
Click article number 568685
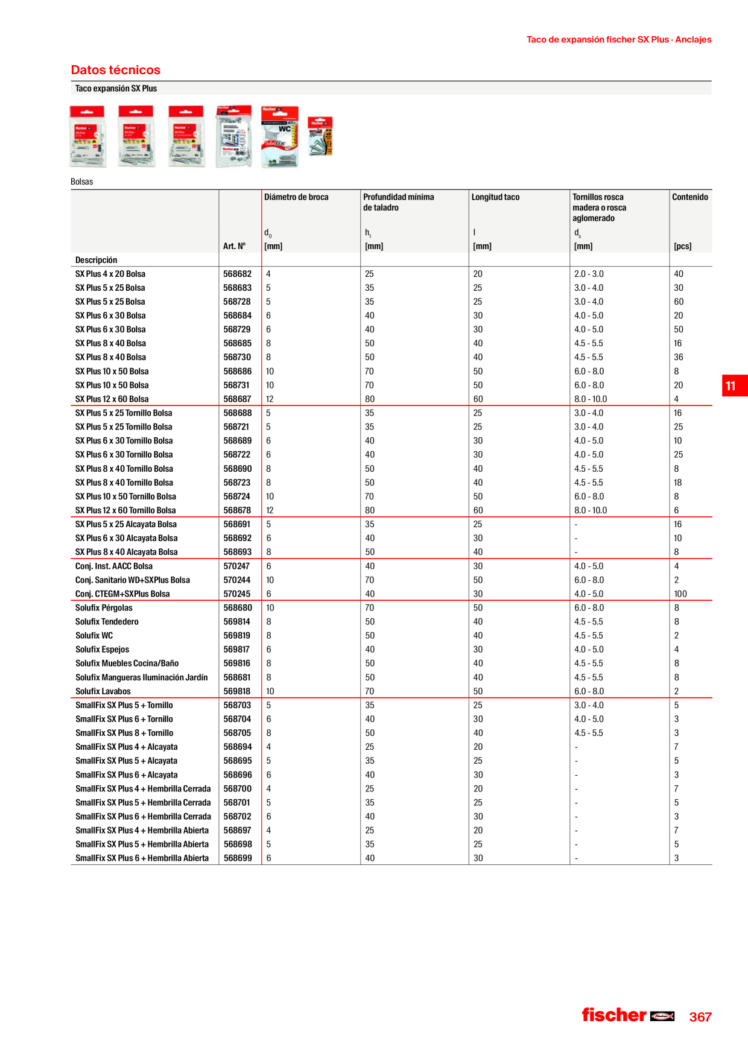(x=238, y=343)
